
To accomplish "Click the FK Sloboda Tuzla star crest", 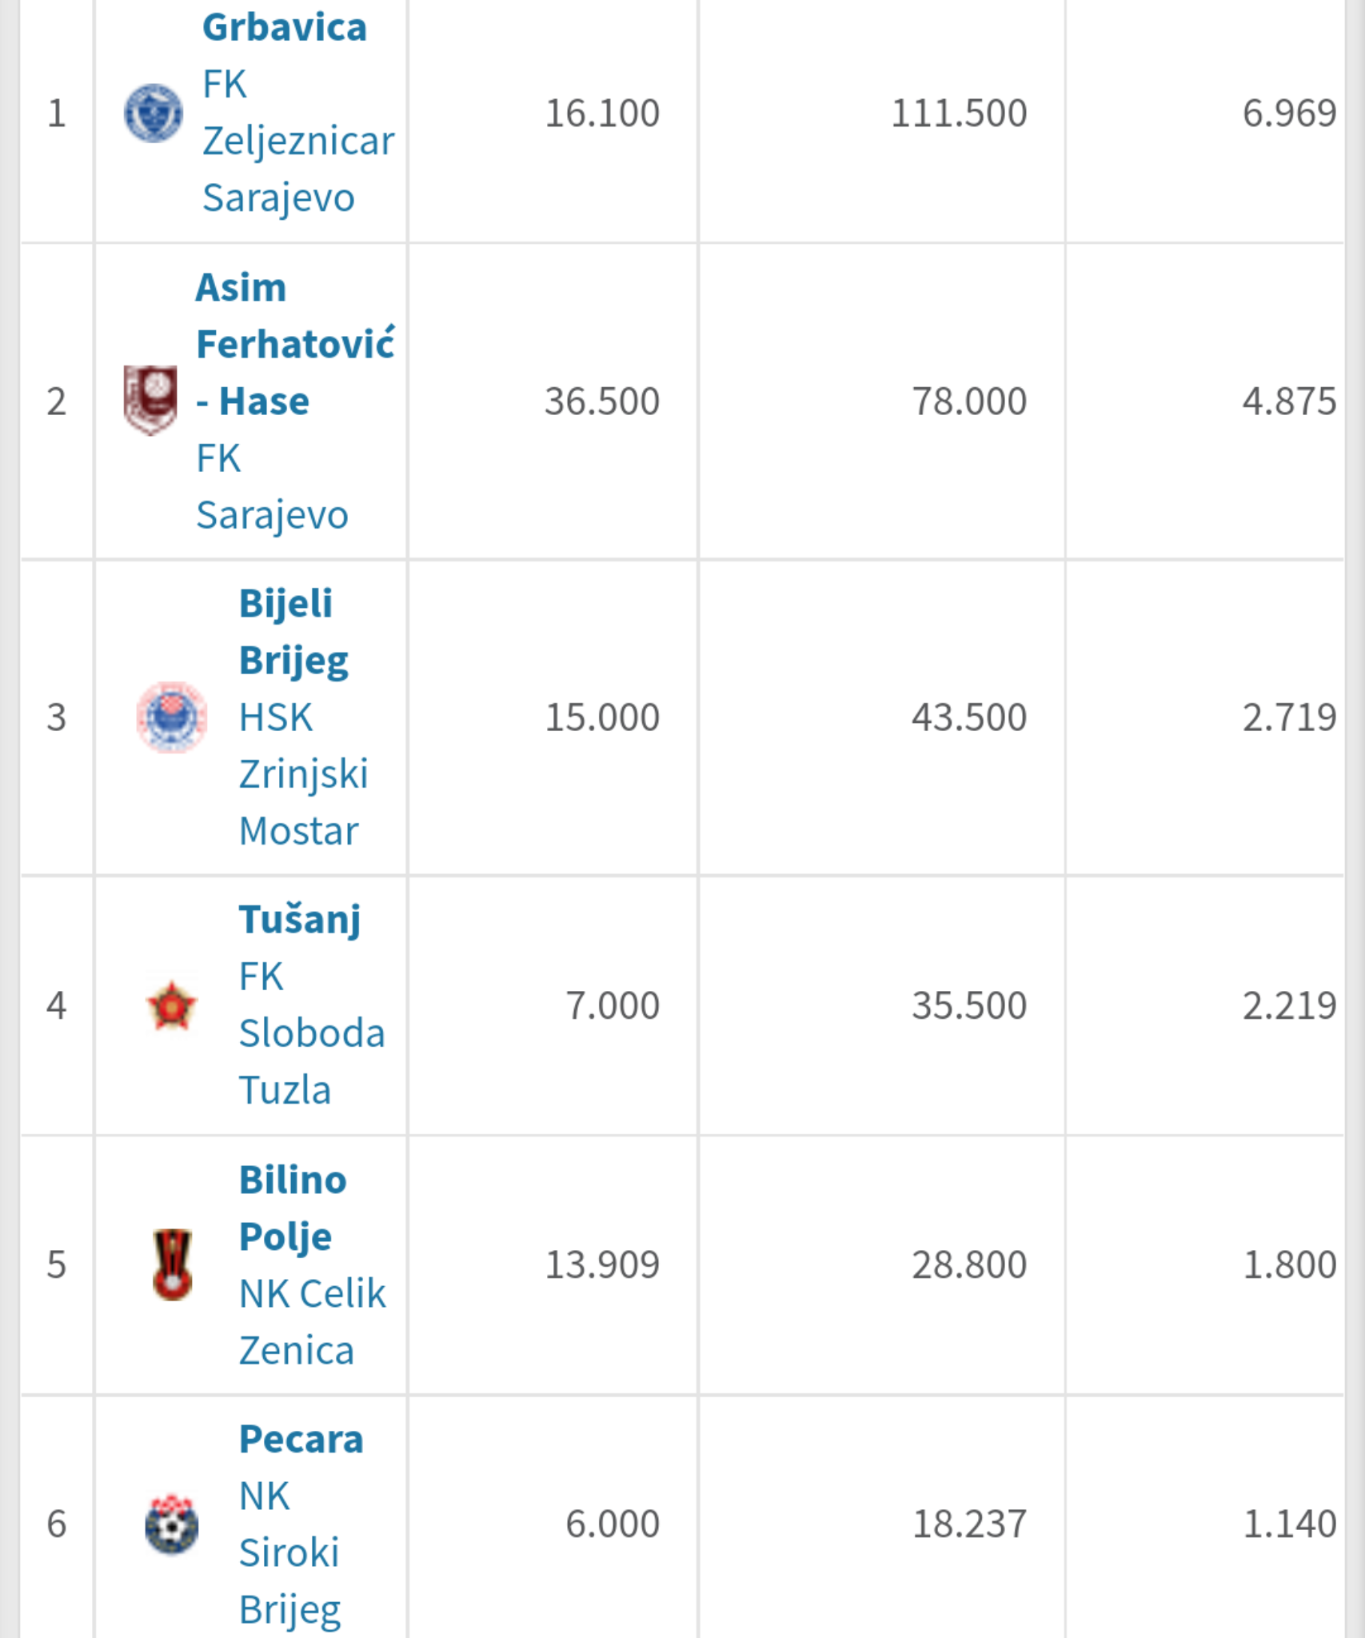I will click(172, 1005).
